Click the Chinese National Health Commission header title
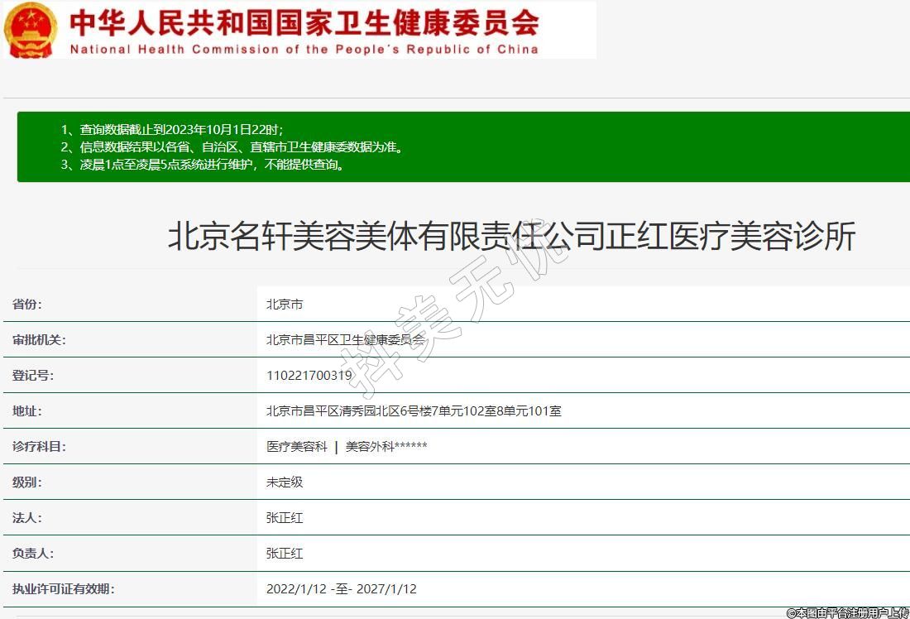910x619 pixels. click(x=304, y=22)
